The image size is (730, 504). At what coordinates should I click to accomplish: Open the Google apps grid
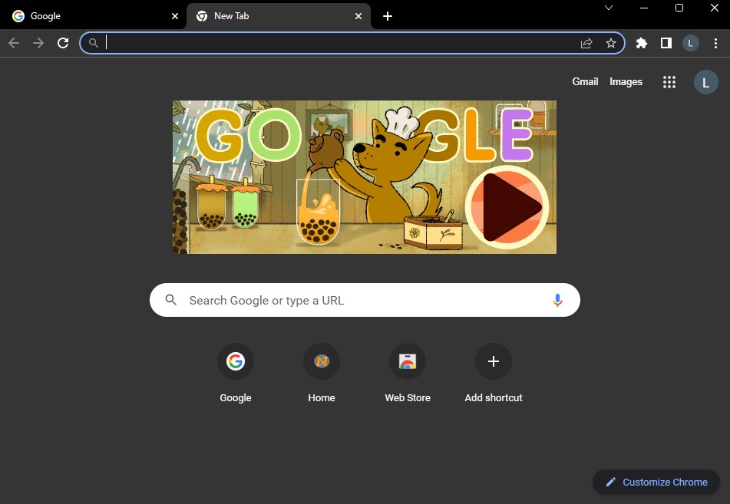(669, 82)
